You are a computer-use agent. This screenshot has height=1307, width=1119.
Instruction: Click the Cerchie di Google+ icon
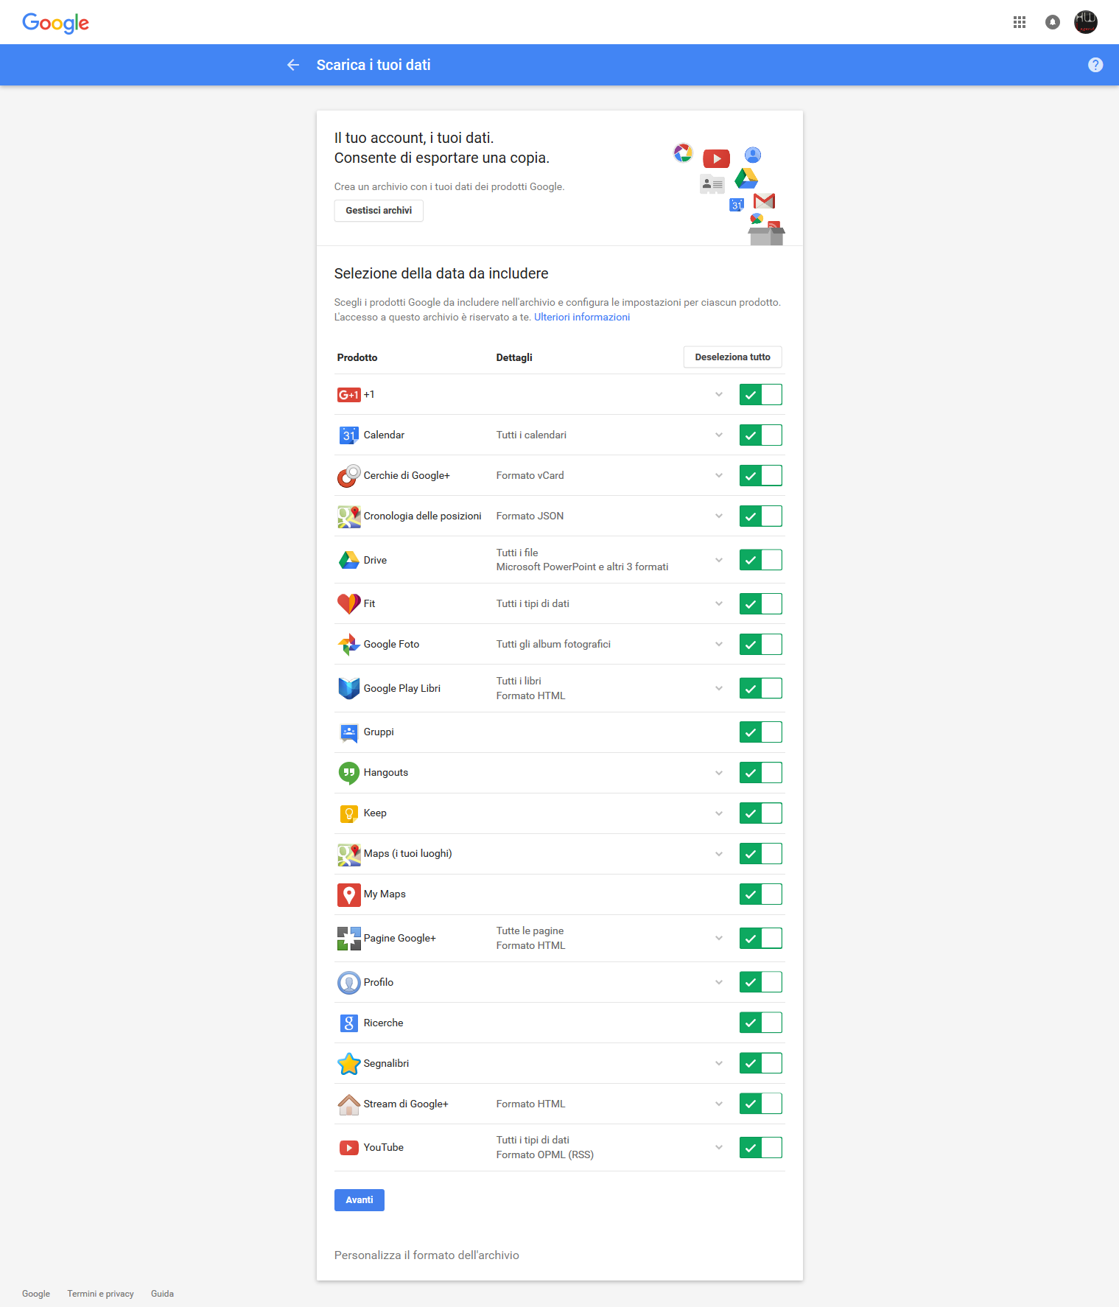[x=349, y=476]
